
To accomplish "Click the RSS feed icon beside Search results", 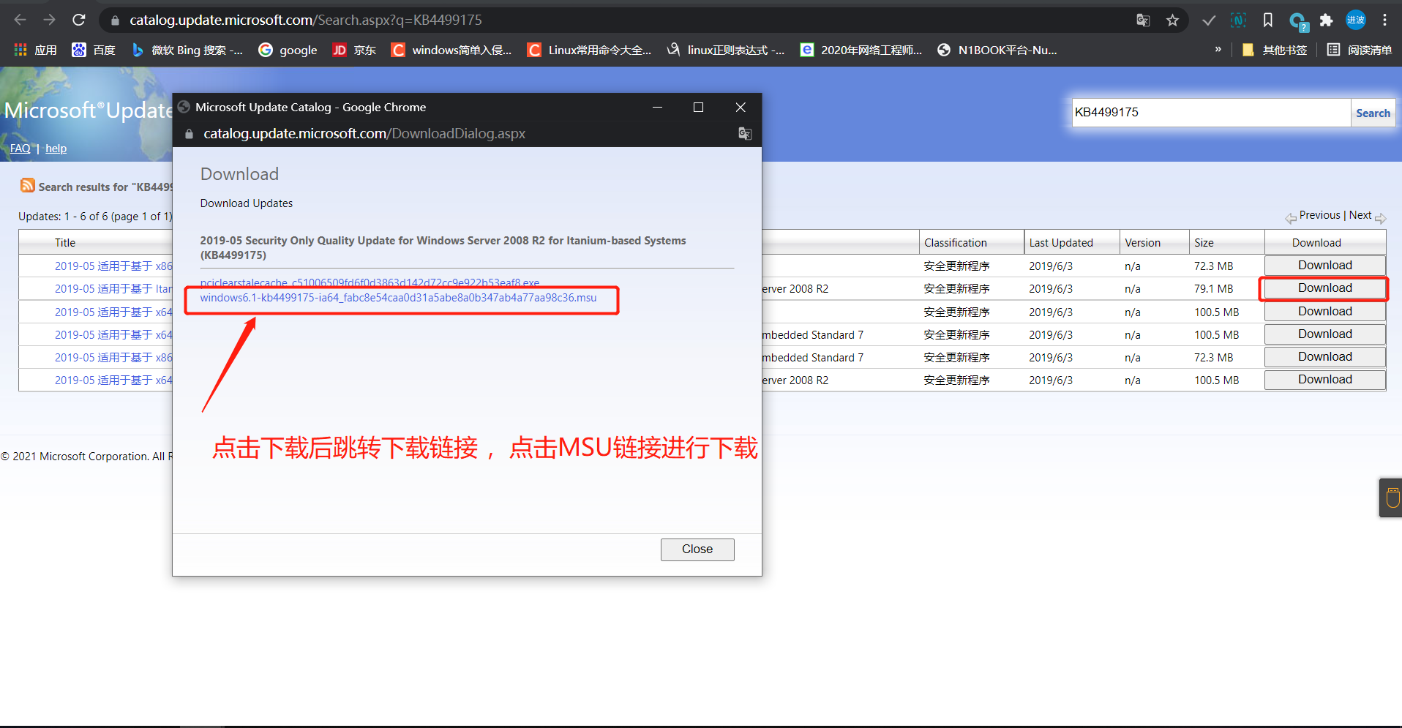I will pyautogui.click(x=28, y=185).
